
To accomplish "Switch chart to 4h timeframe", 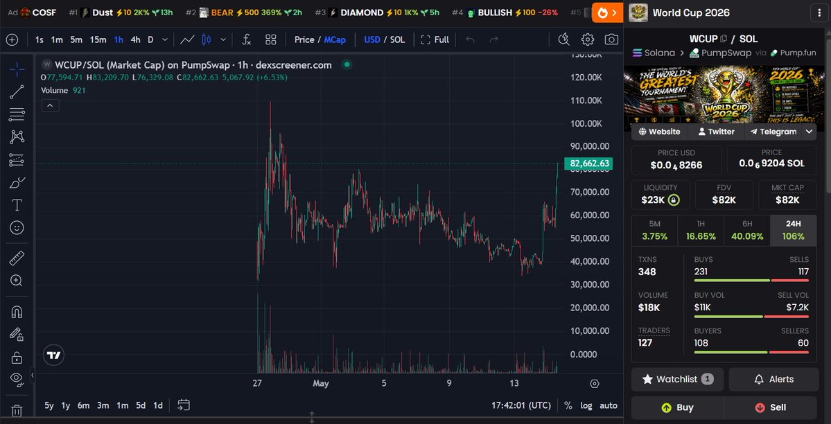I will [136, 39].
